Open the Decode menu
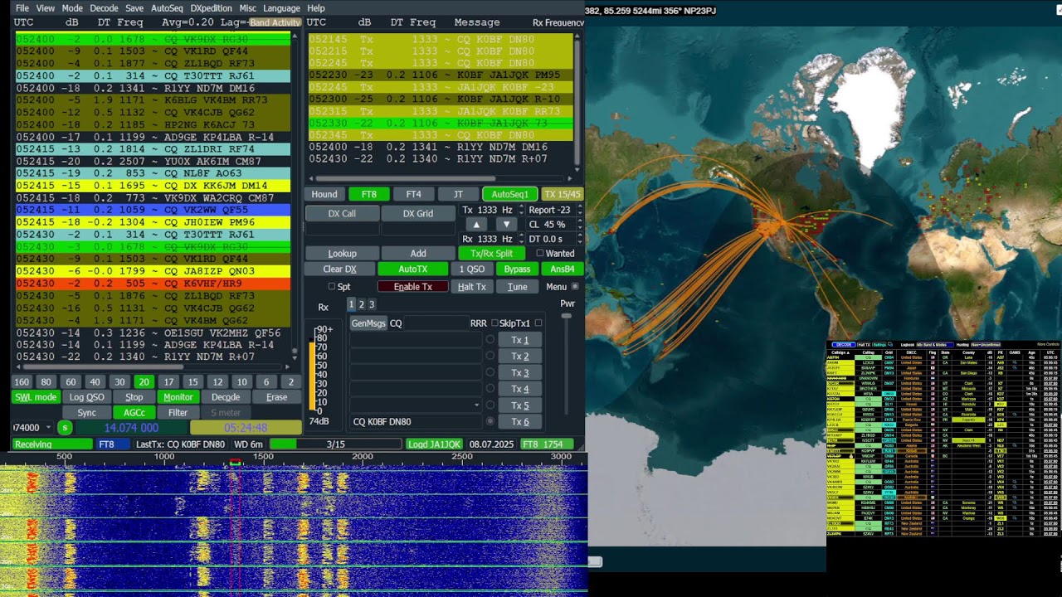The image size is (1062, 597). click(104, 8)
